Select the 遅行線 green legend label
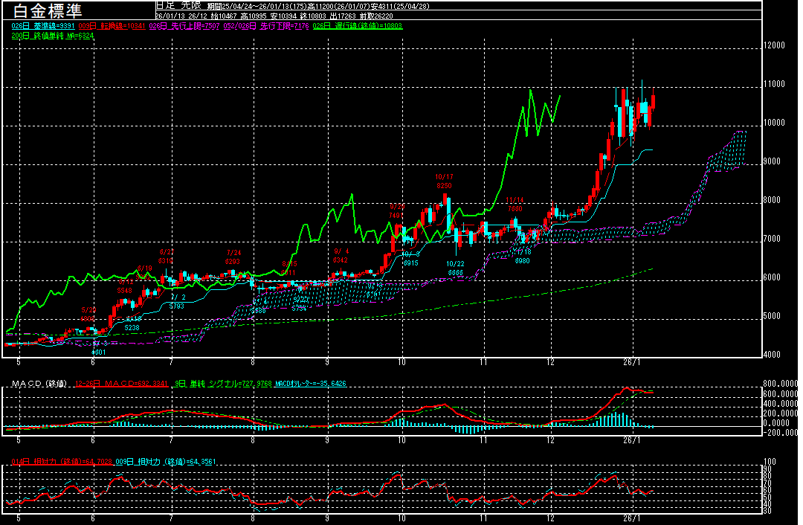803x525 pixels. coord(358,25)
